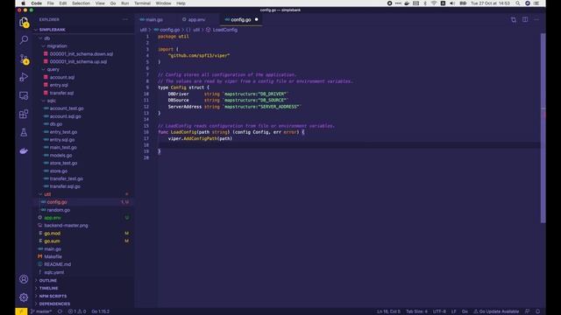This screenshot has height=315, width=561.
Task: Open random.go in the util folder
Action: click(59, 210)
